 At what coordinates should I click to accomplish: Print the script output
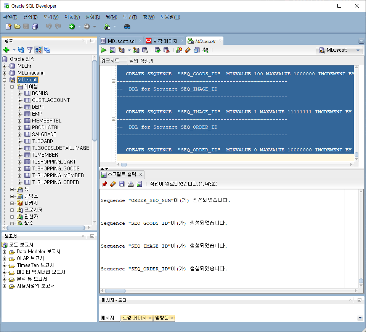(x=130, y=184)
